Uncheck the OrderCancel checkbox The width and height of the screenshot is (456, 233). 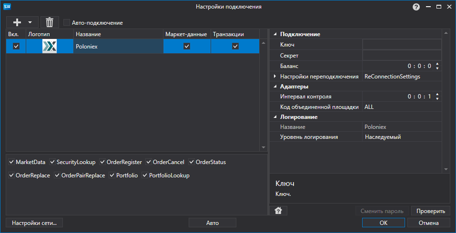click(149, 162)
